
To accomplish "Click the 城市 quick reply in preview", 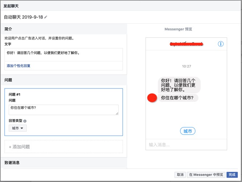I will pyautogui.click(x=188, y=131).
